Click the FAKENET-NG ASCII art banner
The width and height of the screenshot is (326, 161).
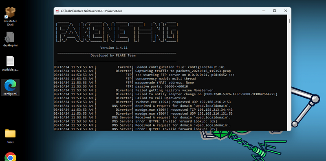point(117,32)
